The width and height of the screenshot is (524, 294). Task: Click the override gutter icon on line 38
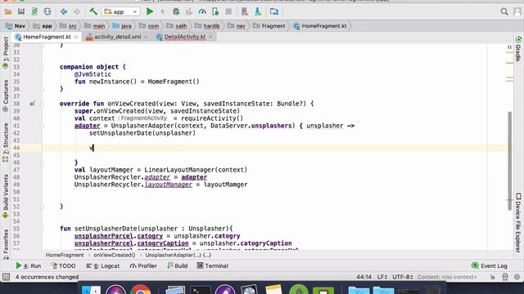(32, 104)
